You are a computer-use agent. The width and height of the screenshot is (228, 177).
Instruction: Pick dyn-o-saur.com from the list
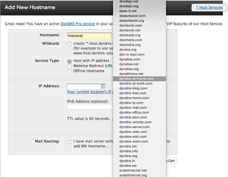click(132, 54)
